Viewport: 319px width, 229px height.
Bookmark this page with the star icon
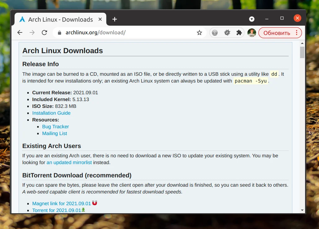[199, 32]
